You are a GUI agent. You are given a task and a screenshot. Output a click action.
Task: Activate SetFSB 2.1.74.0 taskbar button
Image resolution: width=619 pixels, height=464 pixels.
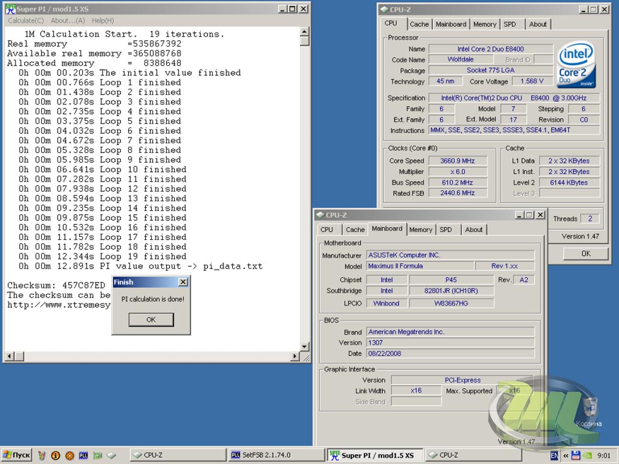pos(276,455)
